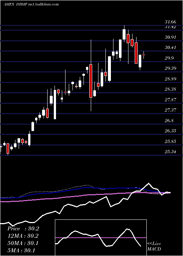
Task: Click the 26.35 price axis label
Action: [x=171, y=131]
